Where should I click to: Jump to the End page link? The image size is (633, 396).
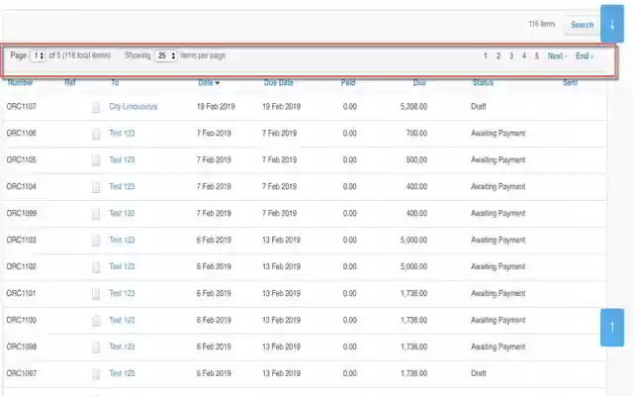tap(585, 56)
